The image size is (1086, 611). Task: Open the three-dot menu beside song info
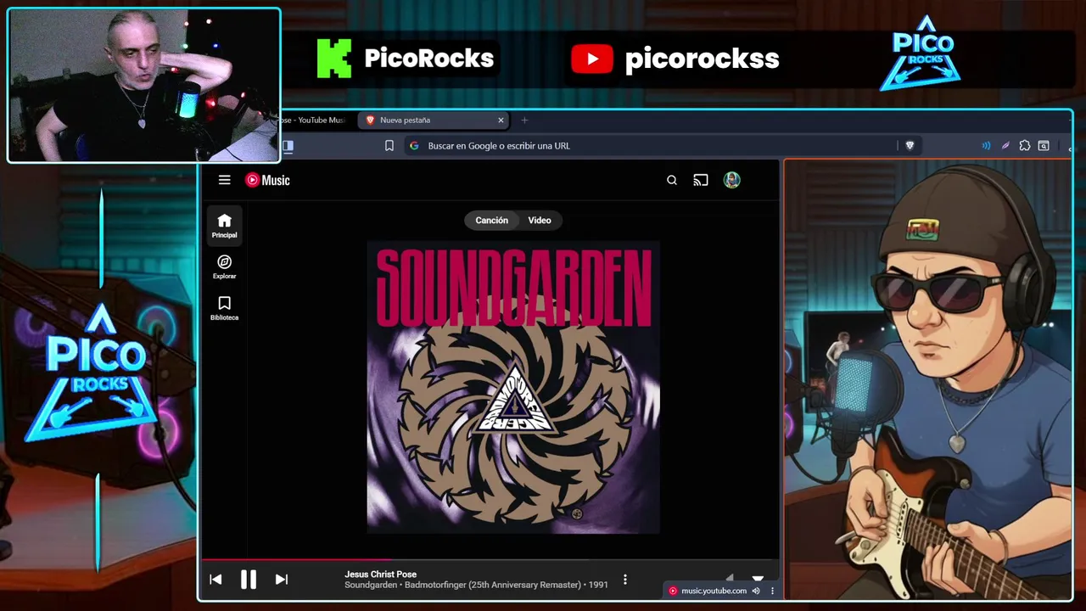(625, 580)
